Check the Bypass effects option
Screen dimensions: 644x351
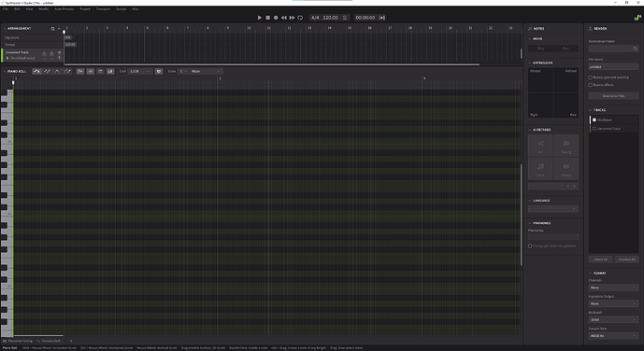pyautogui.click(x=590, y=85)
